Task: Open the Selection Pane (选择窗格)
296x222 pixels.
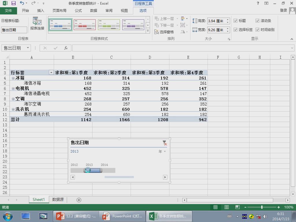Action: [164, 32]
